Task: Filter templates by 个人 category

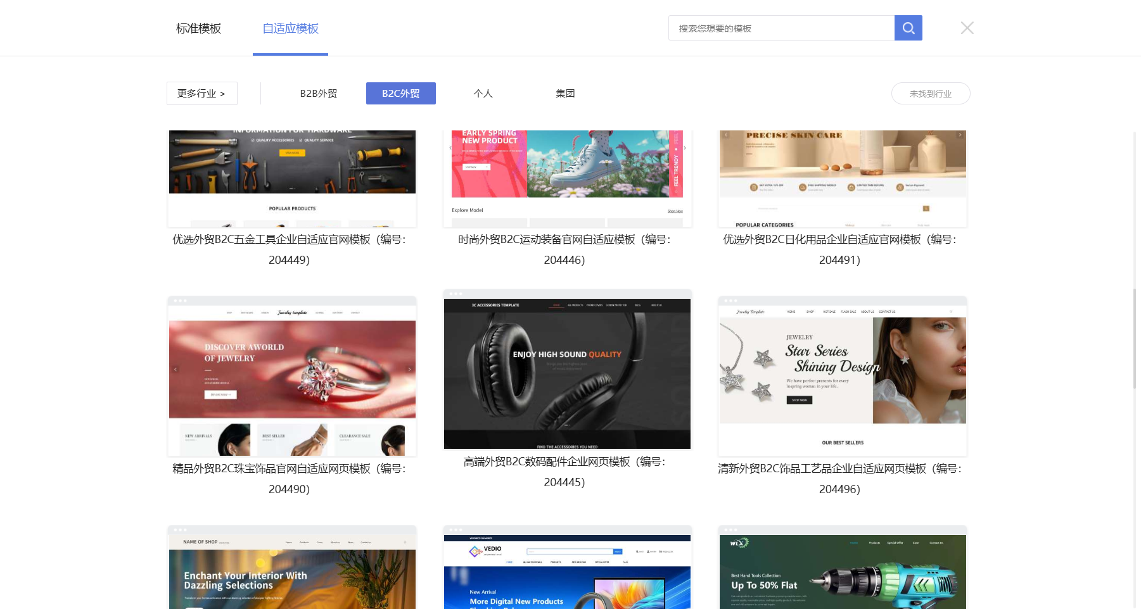Action: pos(483,93)
